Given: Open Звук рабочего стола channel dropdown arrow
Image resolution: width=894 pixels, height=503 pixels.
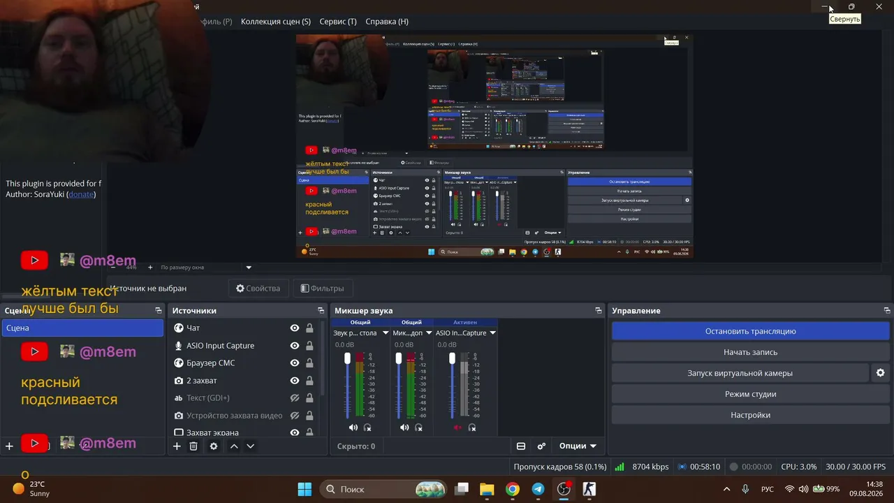Looking at the screenshot, I should tap(385, 333).
